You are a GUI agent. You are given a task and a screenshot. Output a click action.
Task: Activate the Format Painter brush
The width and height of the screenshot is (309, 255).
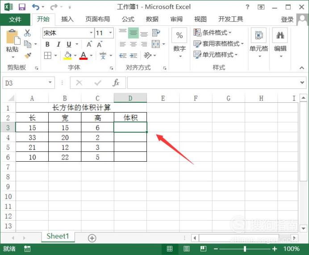click(x=28, y=55)
